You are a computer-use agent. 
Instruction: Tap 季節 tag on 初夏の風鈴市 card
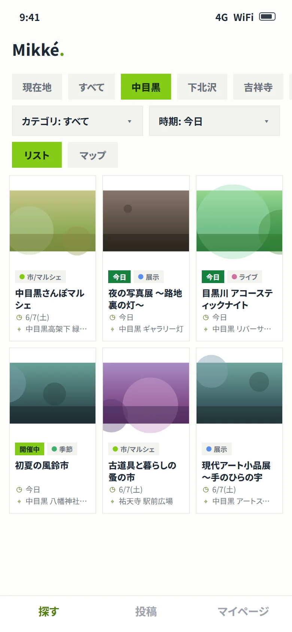click(62, 449)
